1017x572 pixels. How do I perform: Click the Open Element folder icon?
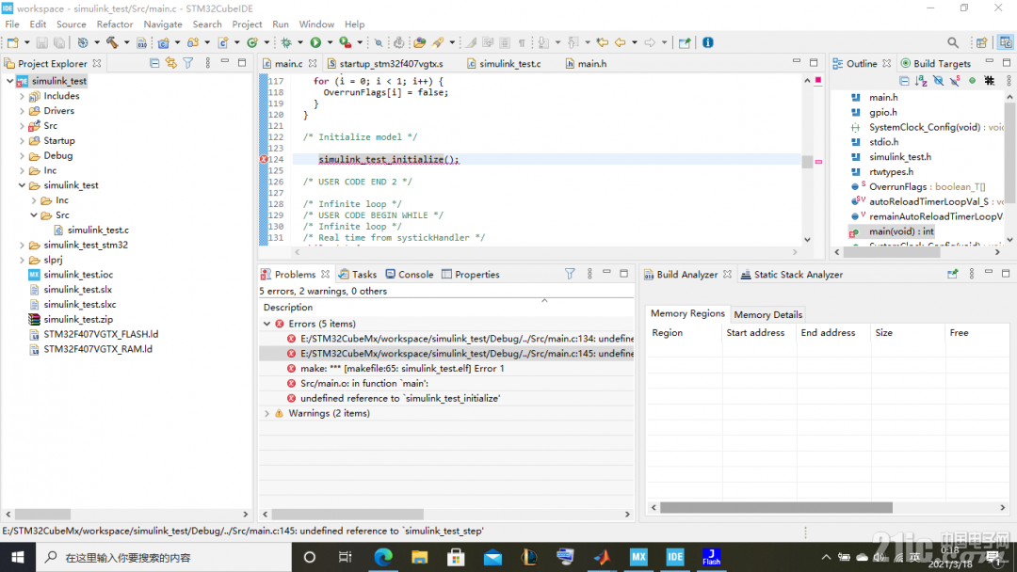[x=420, y=42]
